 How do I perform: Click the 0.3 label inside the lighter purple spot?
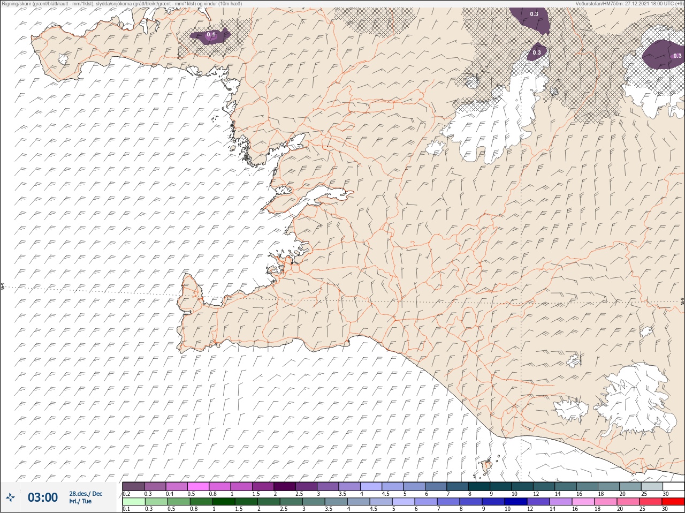pyautogui.click(x=678, y=56)
